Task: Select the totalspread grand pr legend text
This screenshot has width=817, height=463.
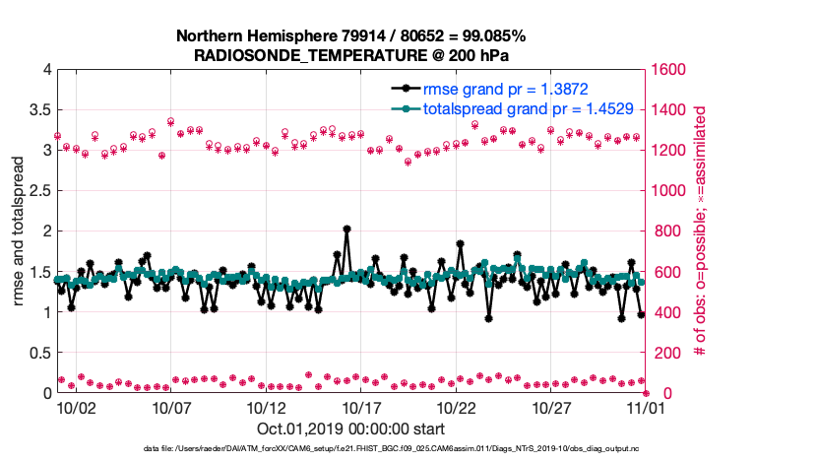Action: 520,108
